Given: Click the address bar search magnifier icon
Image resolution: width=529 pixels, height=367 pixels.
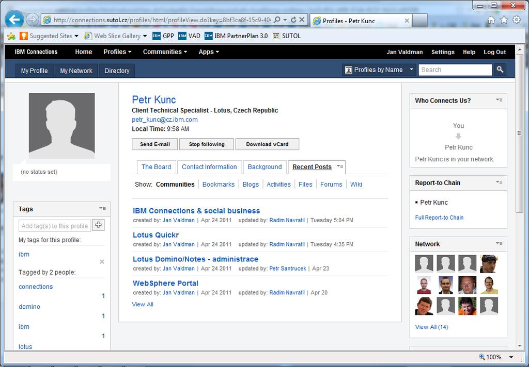Looking at the screenshot, I should pos(277,20).
